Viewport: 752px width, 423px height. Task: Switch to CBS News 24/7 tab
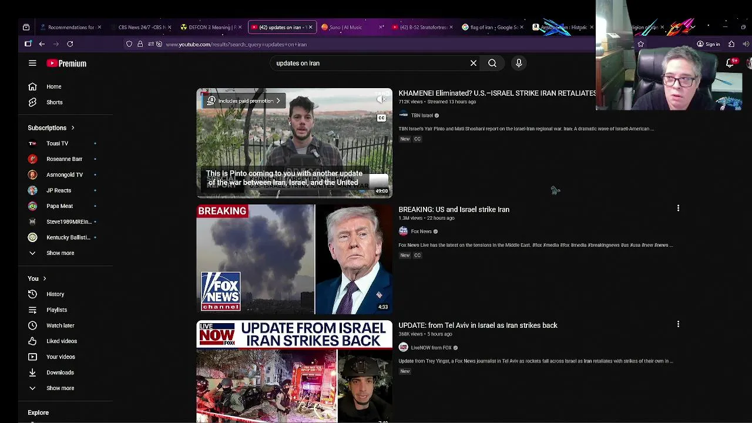point(141,27)
